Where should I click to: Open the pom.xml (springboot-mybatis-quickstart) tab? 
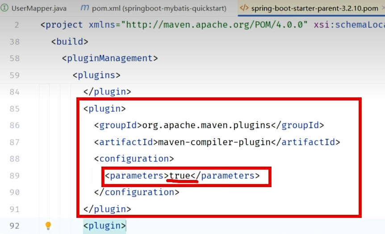(154, 8)
